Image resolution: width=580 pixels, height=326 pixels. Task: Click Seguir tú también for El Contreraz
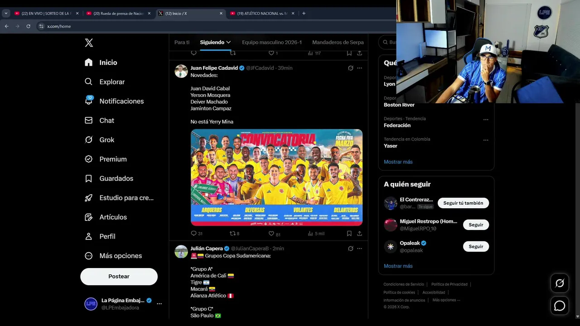[463, 203]
